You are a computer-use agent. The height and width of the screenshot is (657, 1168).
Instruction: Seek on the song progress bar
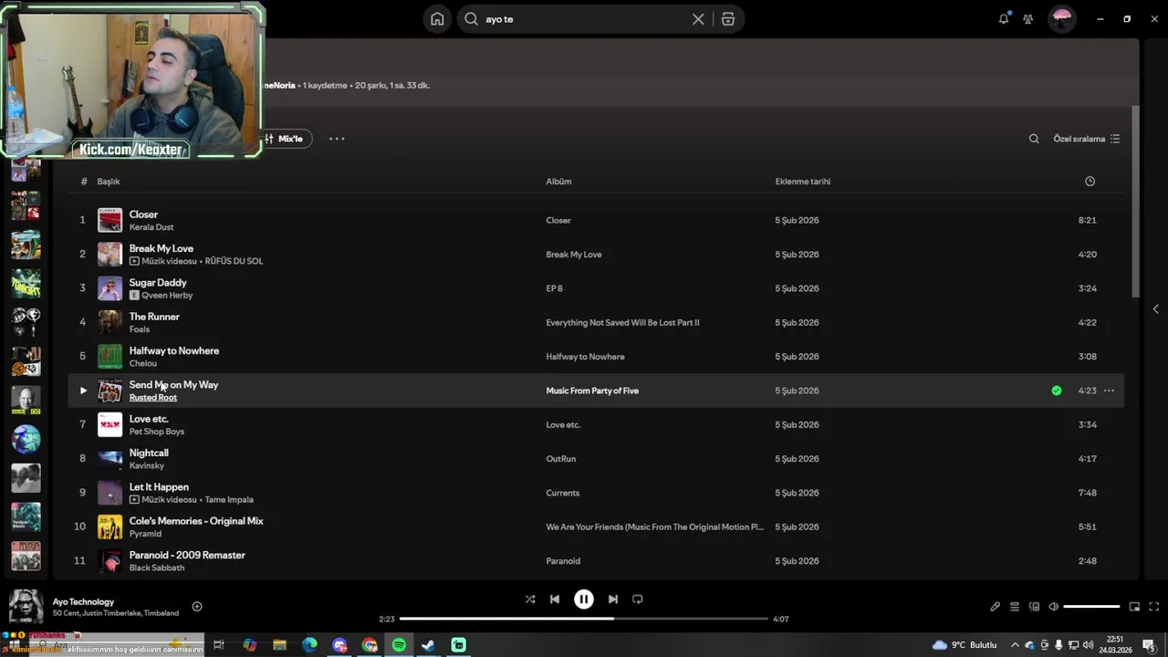(584, 619)
